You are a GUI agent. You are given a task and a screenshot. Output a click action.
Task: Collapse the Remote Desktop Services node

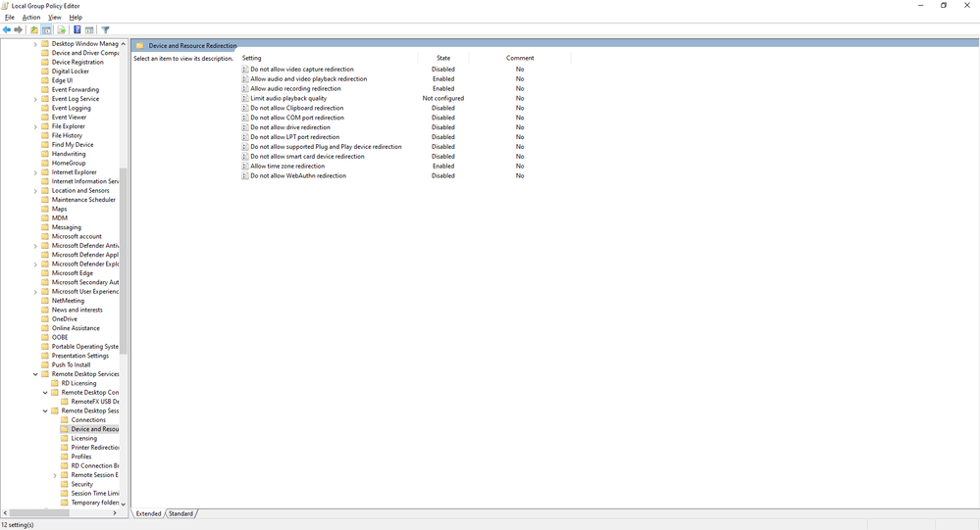coord(35,374)
